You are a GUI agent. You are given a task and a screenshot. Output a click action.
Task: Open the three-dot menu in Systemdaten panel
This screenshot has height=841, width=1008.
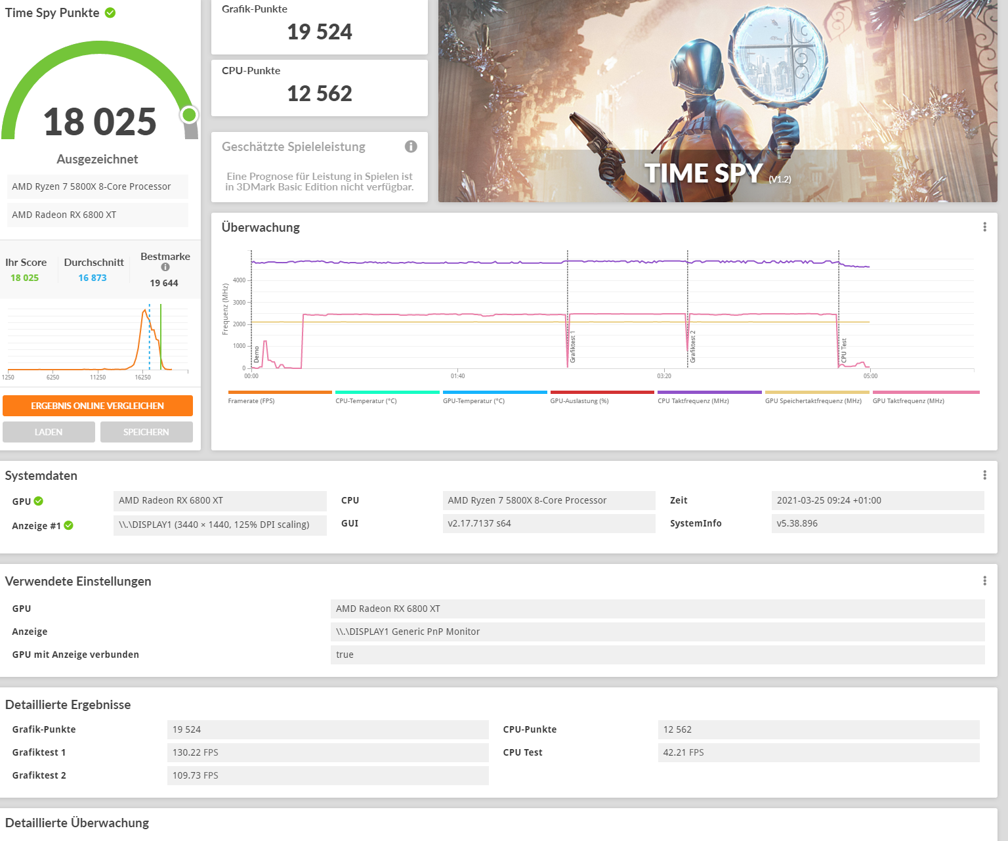pyautogui.click(x=984, y=475)
